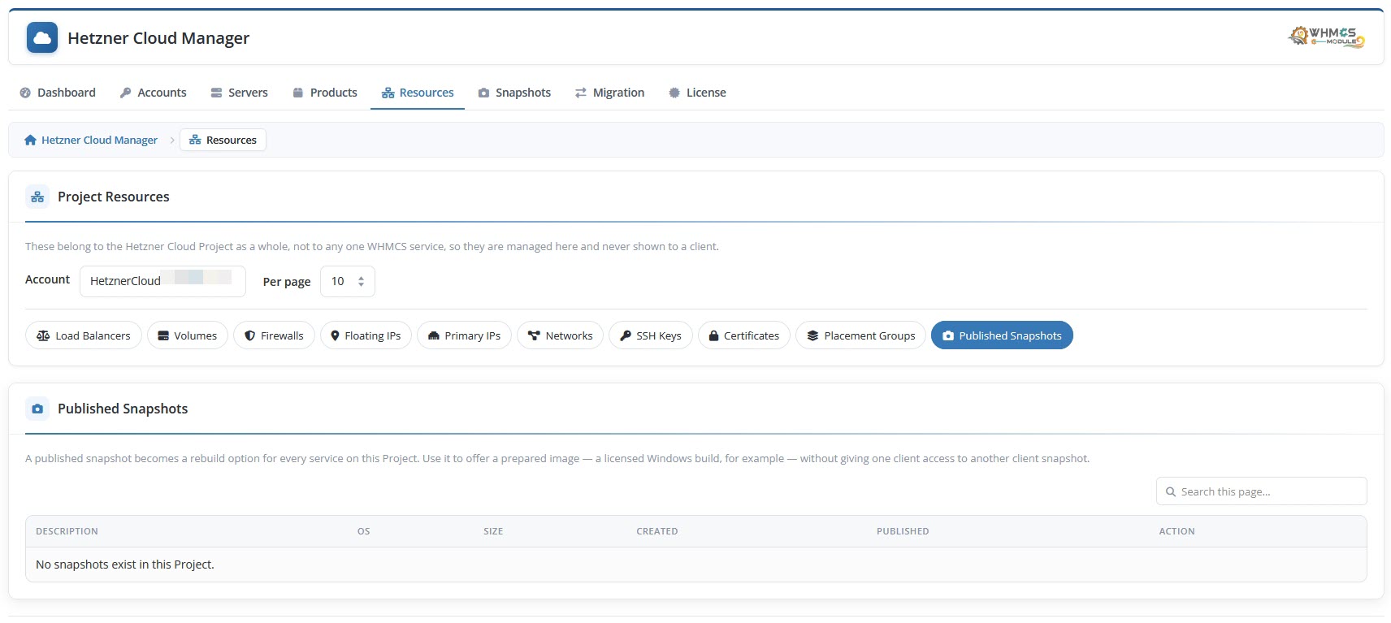Screen dimensions: 1391x623
Task: Follow the Hetzner Cloud Manager breadcrumb link
Action: [x=91, y=140]
